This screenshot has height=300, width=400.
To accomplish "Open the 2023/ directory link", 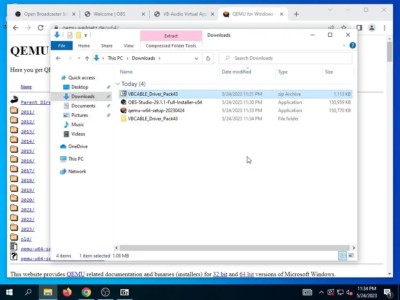I will tap(28, 229).
